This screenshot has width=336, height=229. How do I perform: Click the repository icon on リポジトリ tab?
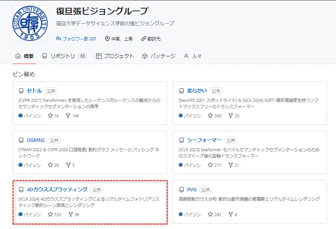coord(44,56)
